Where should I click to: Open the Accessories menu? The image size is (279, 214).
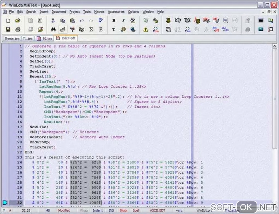pos(116,12)
